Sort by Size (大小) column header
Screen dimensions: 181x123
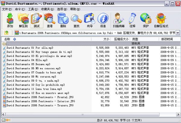[101, 39]
